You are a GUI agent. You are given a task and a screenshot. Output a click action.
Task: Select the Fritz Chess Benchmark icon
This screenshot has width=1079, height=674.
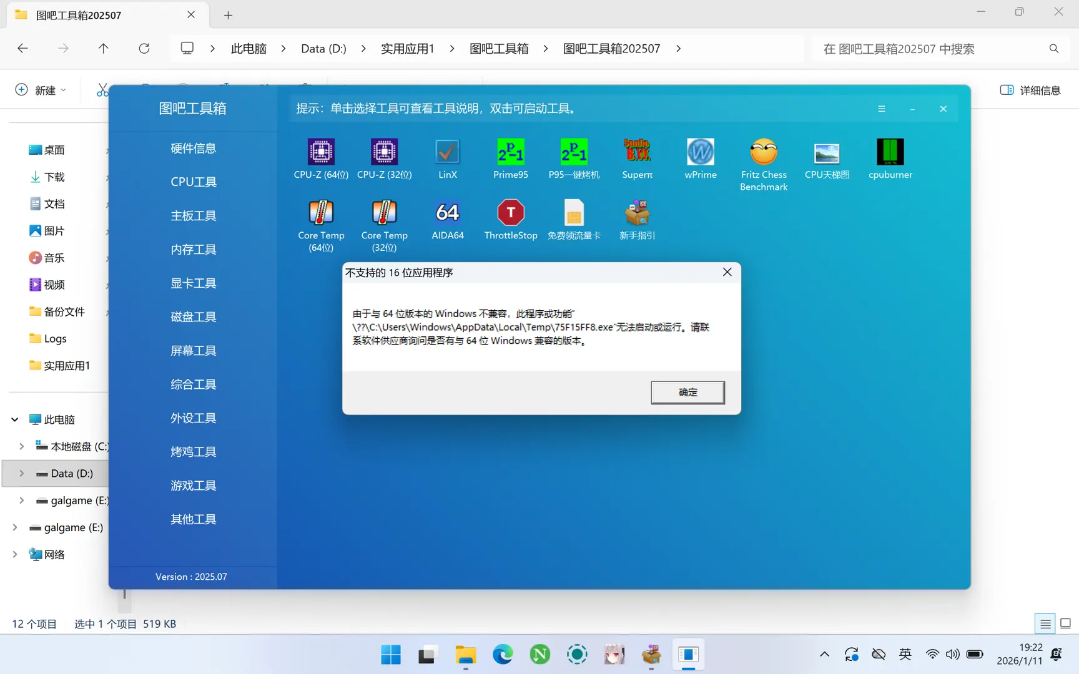pyautogui.click(x=764, y=152)
